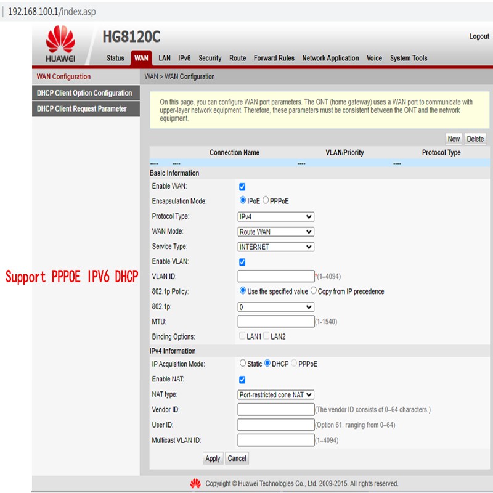Open the WAN Mode dropdown
This screenshot has height=493, width=493.
click(275, 232)
